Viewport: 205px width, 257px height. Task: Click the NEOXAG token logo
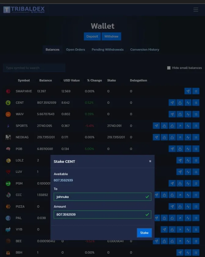(x=8, y=137)
